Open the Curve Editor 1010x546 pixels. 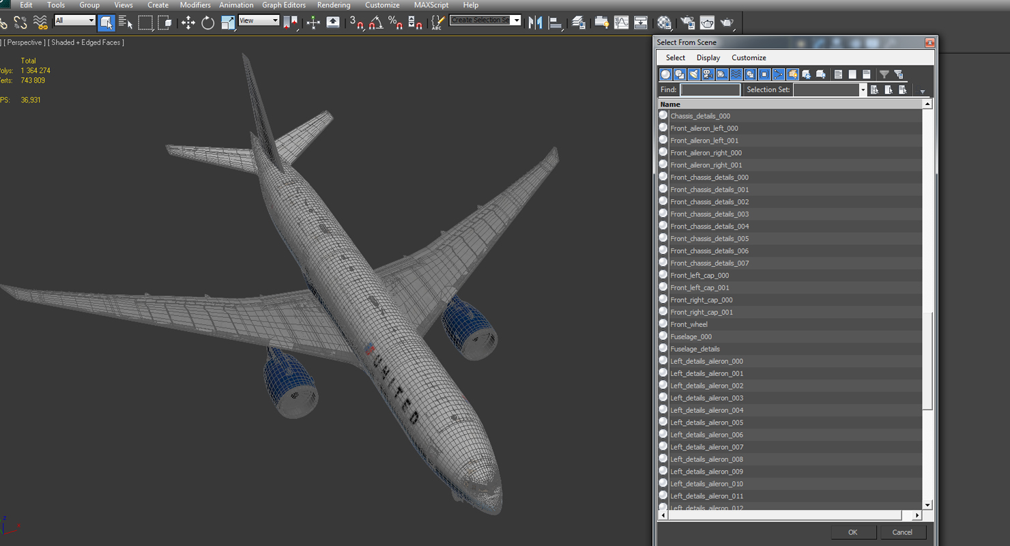621,23
